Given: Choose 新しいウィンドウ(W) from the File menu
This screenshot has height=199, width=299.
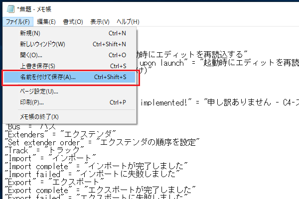Looking at the screenshot, I should 42,44.
